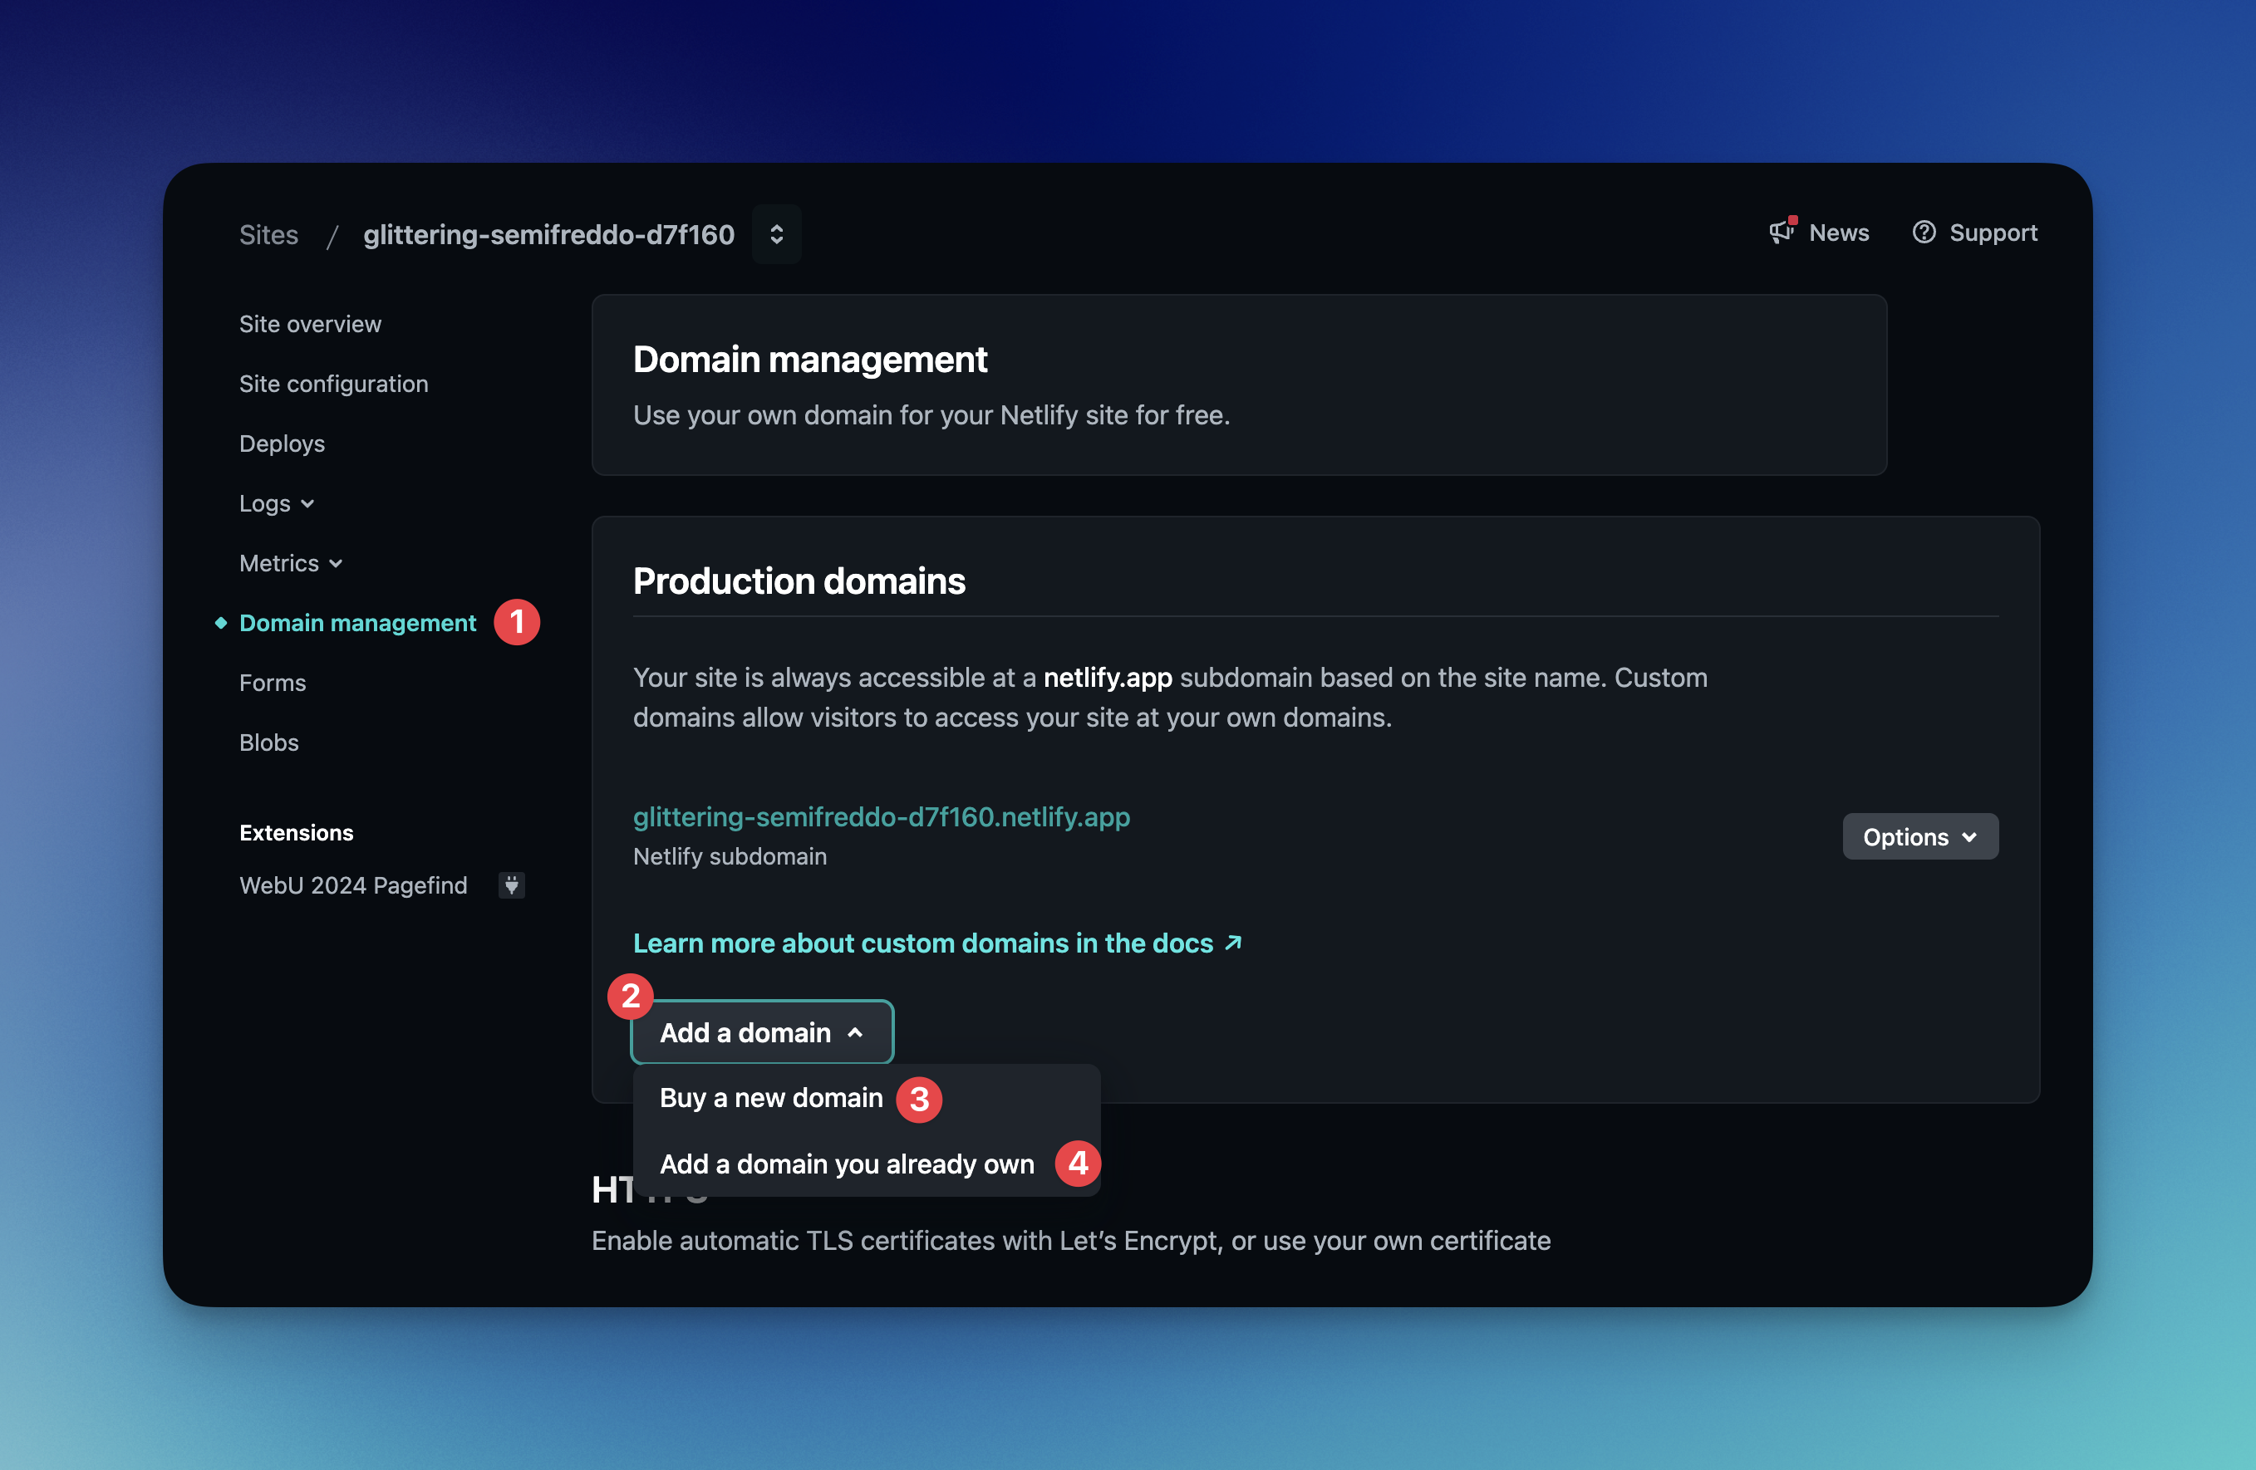The image size is (2256, 1470).
Task: Open the News link
Action: point(1838,232)
